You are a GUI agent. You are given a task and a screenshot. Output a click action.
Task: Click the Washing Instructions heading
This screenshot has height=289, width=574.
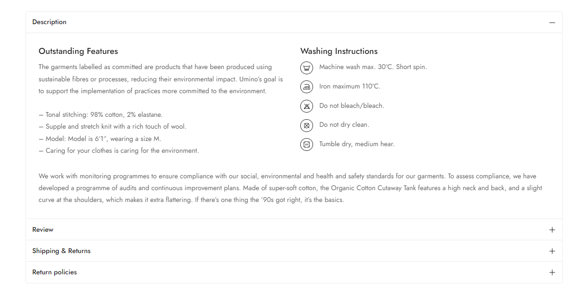tap(339, 51)
